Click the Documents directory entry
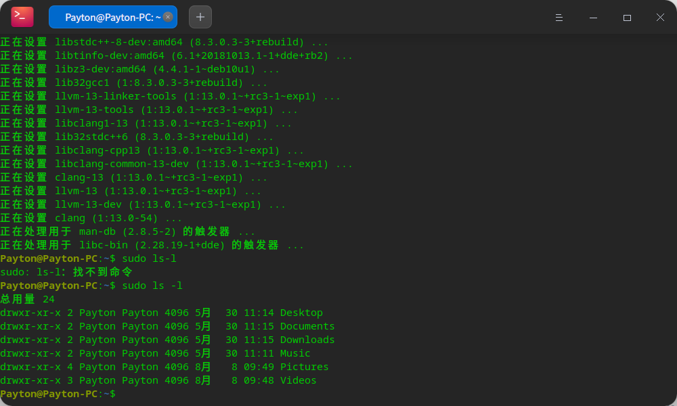 (307, 326)
